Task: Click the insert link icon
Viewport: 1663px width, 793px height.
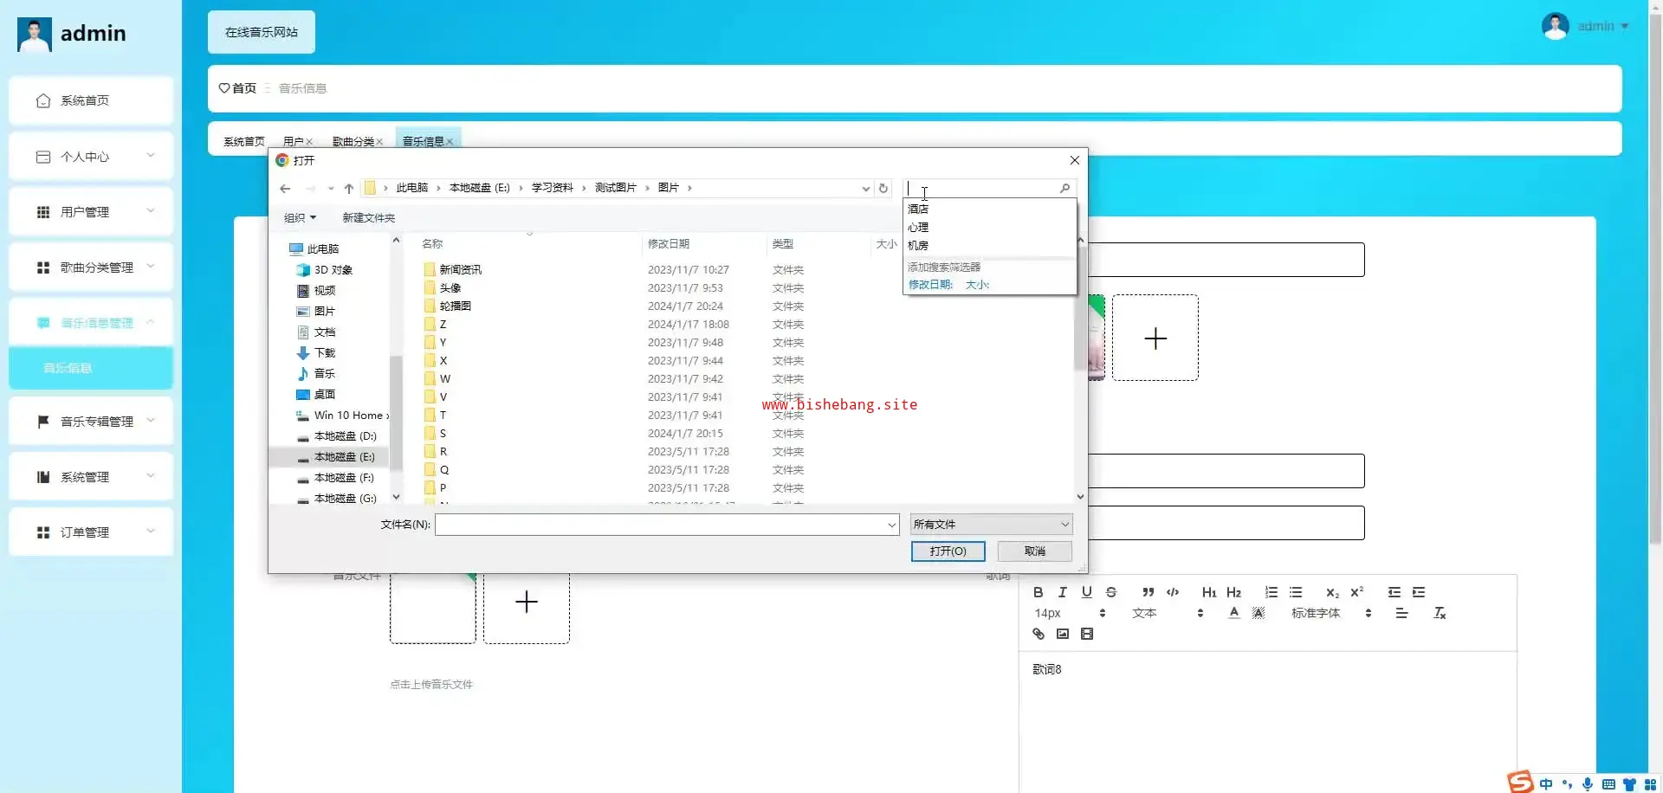Action: pyautogui.click(x=1039, y=634)
